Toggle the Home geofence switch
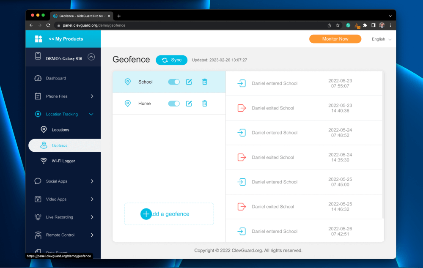Image resolution: width=423 pixels, height=268 pixels. point(174,103)
